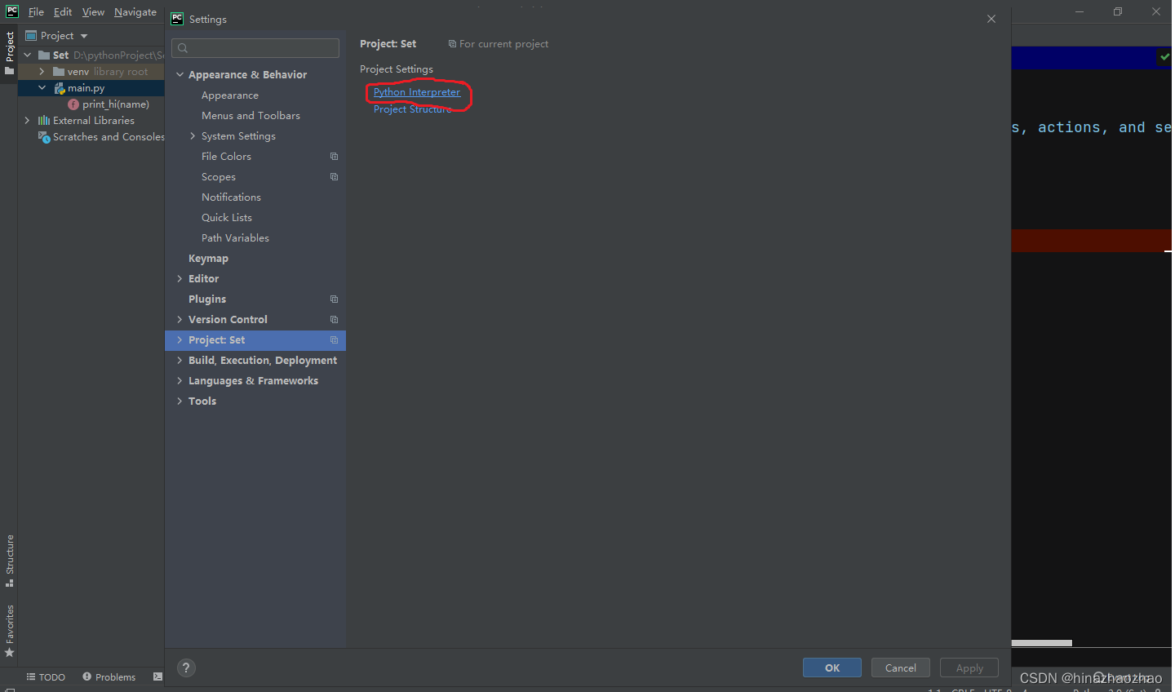Open Plugins settings
The image size is (1175, 692).
point(207,299)
